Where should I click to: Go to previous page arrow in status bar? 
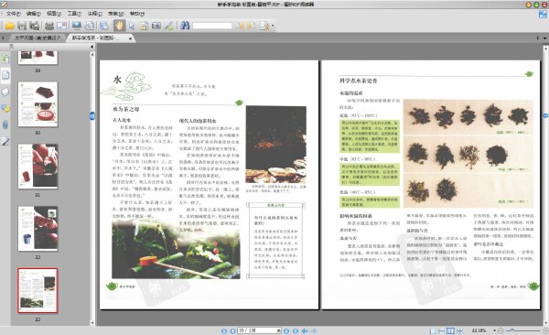tap(232, 330)
